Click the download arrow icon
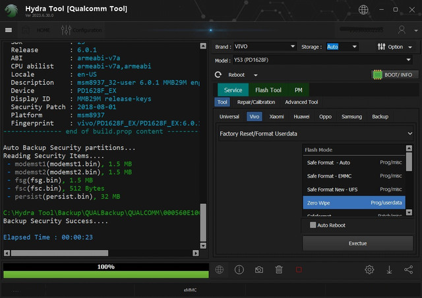This screenshot has height=298, width=422. point(389,270)
